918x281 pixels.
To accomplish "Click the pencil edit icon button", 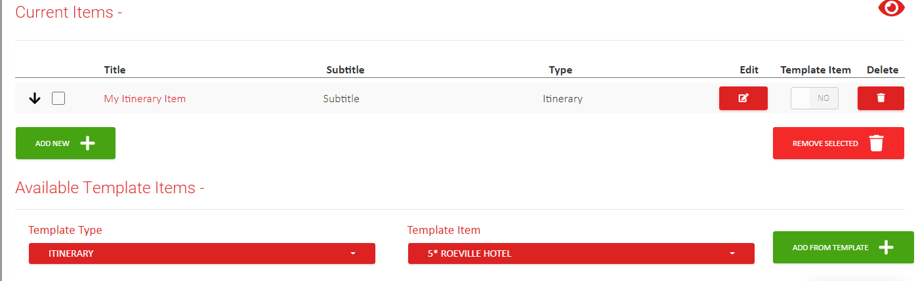I will [743, 98].
